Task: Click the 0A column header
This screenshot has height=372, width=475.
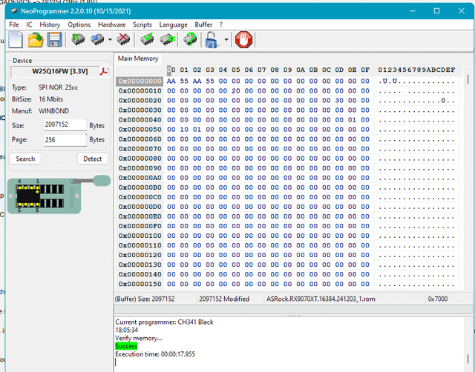Action: 301,70
